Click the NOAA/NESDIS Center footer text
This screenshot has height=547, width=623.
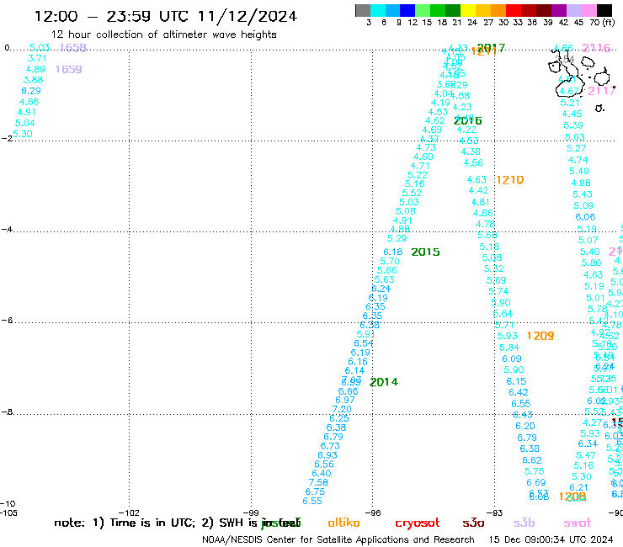coord(338,539)
